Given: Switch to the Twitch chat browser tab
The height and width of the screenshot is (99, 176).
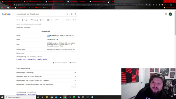Looking at the screenshot, I should [x=98, y=2].
